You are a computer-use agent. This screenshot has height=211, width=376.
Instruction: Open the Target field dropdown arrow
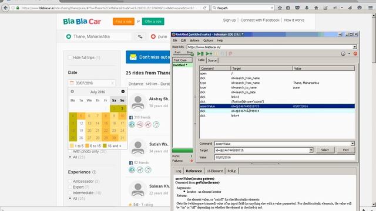(311, 150)
